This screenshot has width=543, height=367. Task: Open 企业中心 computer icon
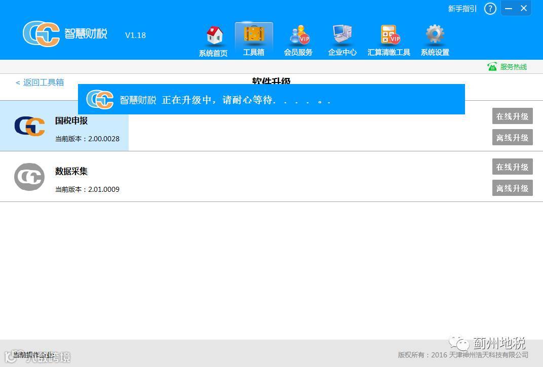tap(342, 35)
